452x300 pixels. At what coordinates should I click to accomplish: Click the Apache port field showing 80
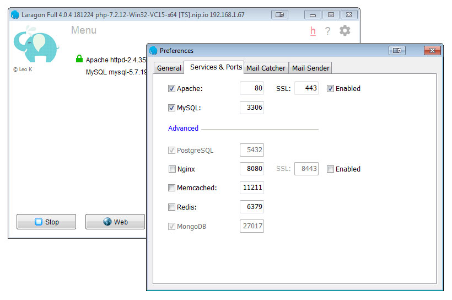[252, 88]
